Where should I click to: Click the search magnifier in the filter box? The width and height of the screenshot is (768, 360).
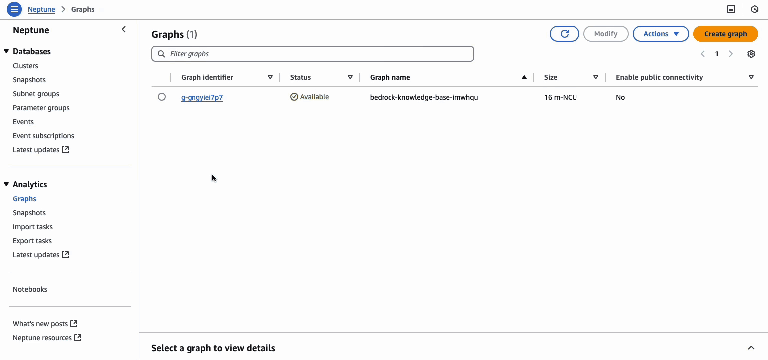click(x=161, y=53)
